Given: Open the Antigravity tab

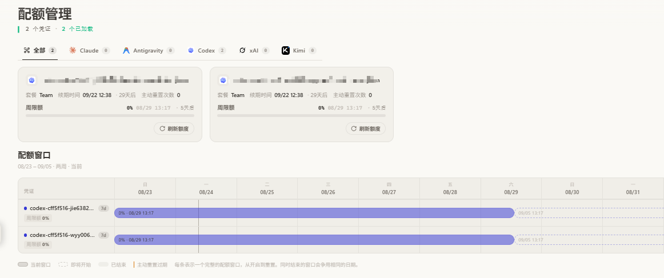Looking at the screenshot, I should click(149, 50).
